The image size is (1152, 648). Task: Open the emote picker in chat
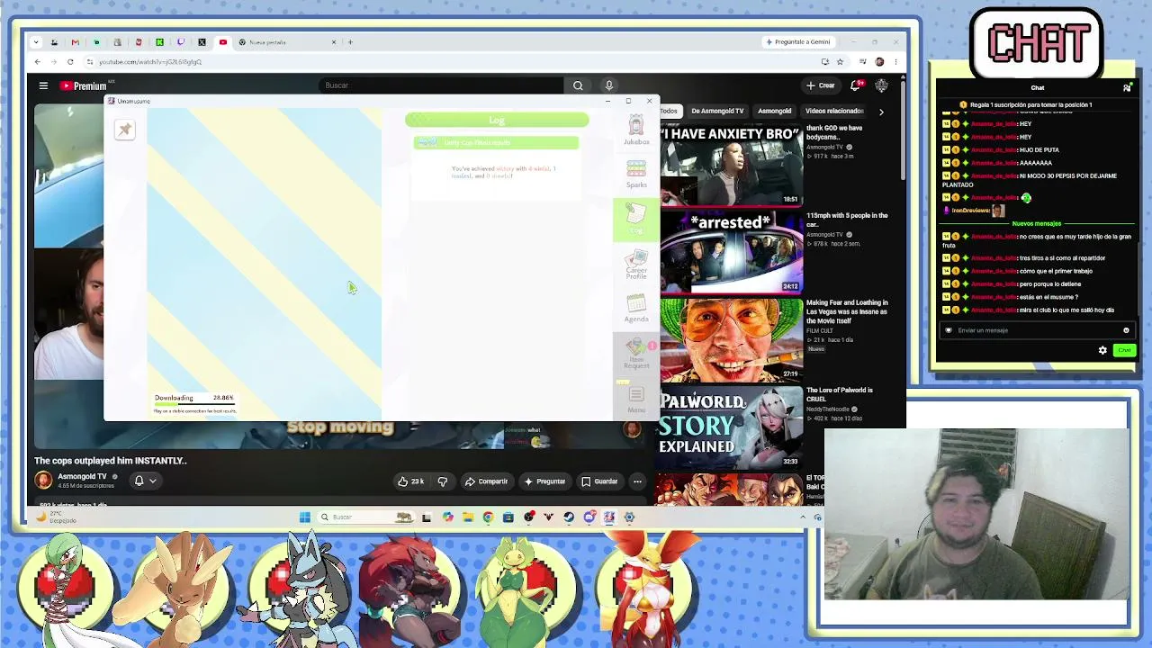click(x=1126, y=330)
